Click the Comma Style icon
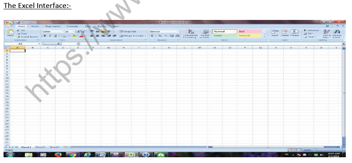 point(166,36)
